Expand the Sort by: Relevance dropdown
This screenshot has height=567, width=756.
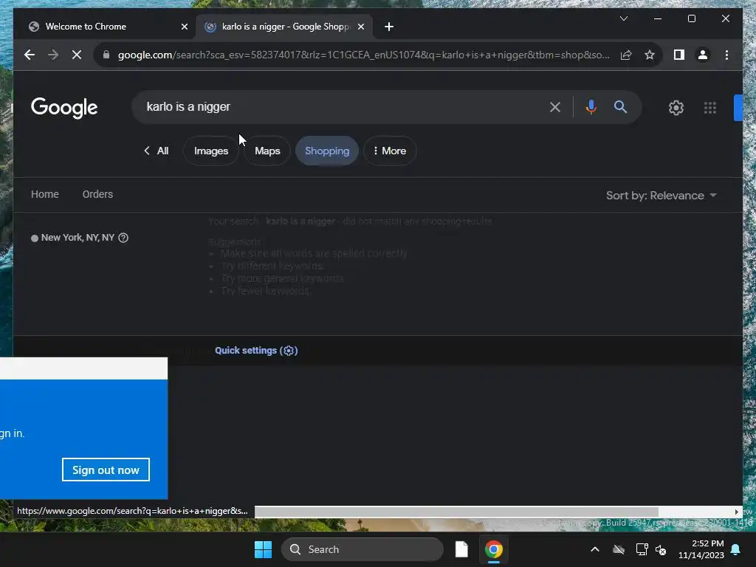[x=661, y=196]
